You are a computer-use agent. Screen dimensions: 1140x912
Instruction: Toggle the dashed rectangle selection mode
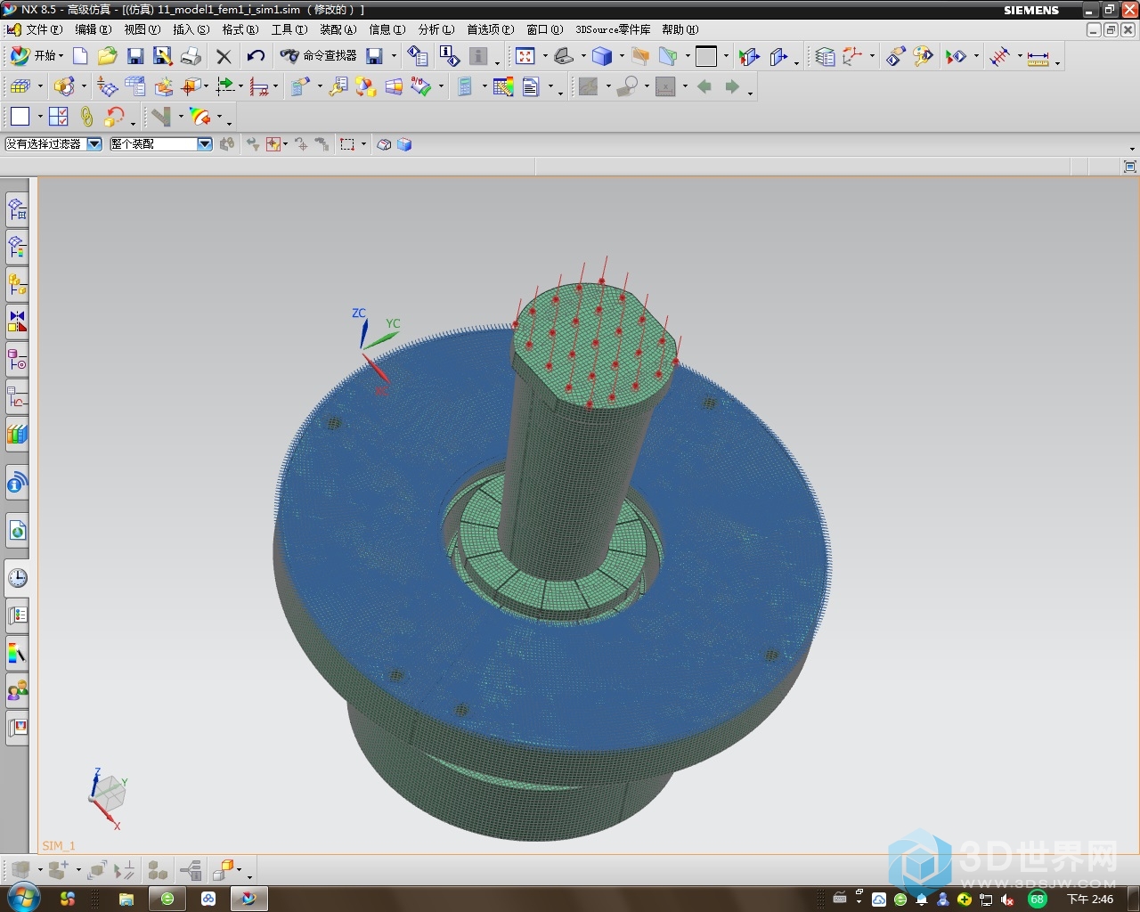coord(347,144)
